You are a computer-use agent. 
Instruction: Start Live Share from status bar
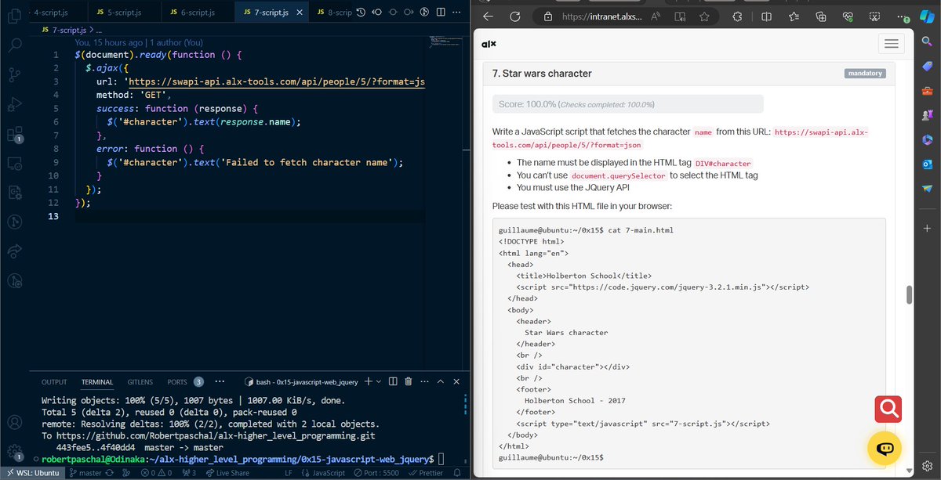pyautogui.click(x=227, y=473)
